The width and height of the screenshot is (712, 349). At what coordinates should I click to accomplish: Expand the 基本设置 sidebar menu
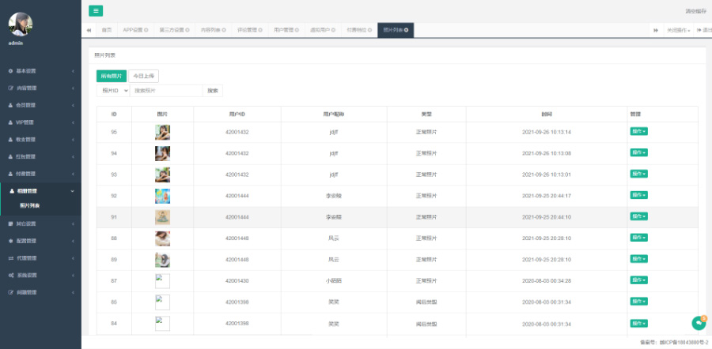[40, 71]
